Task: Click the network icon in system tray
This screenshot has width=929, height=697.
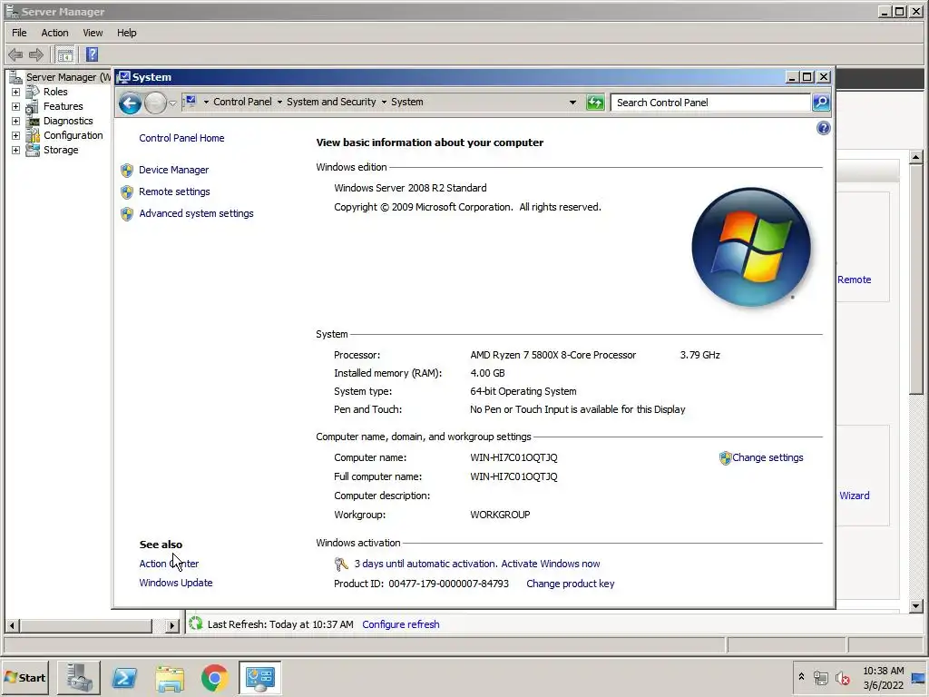Action: (820, 678)
